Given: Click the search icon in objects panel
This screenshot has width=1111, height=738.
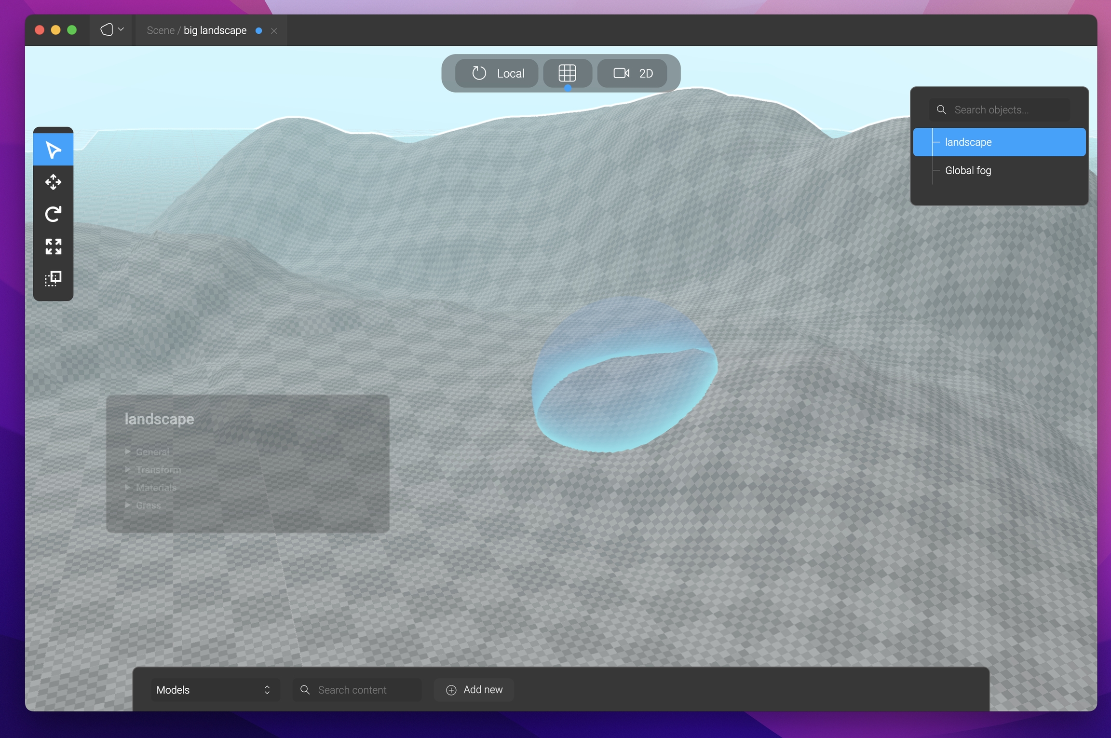Looking at the screenshot, I should tap(941, 109).
